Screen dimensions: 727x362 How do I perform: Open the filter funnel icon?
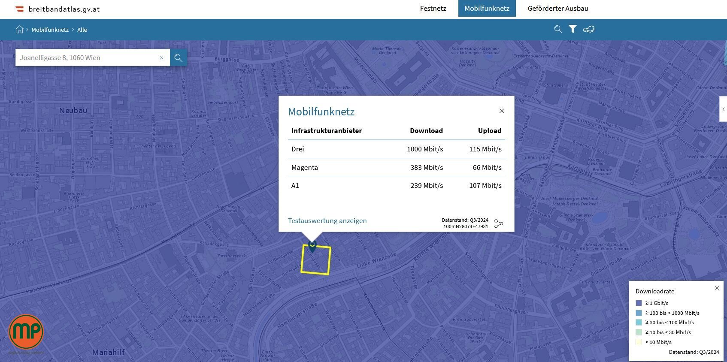(573, 29)
